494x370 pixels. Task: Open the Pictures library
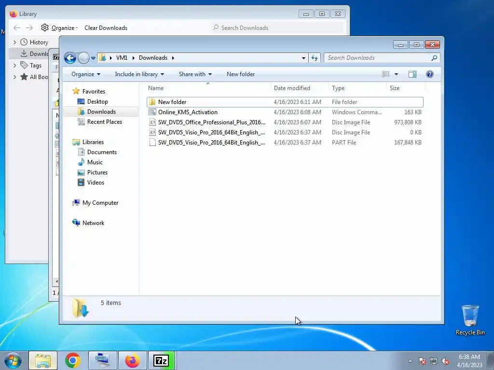click(x=97, y=172)
